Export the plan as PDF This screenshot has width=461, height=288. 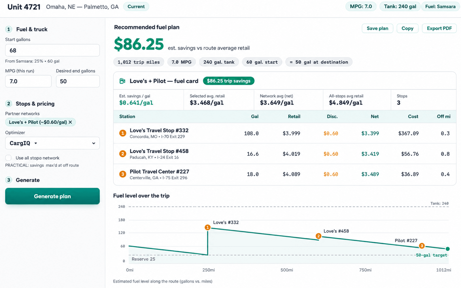click(439, 28)
